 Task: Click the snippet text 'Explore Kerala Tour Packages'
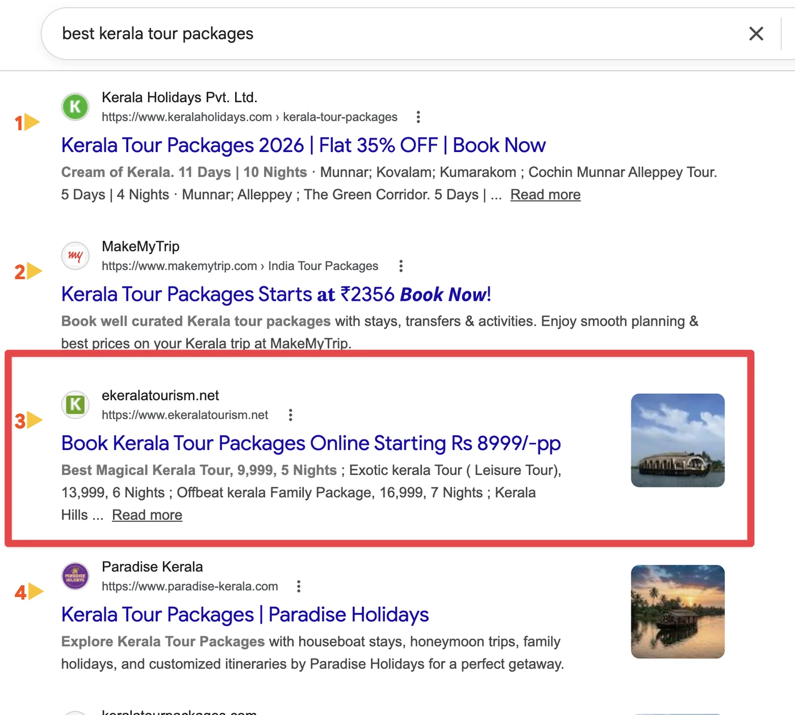click(x=163, y=642)
